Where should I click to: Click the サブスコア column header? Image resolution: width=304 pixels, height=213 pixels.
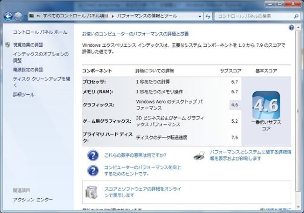pos(231,71)
